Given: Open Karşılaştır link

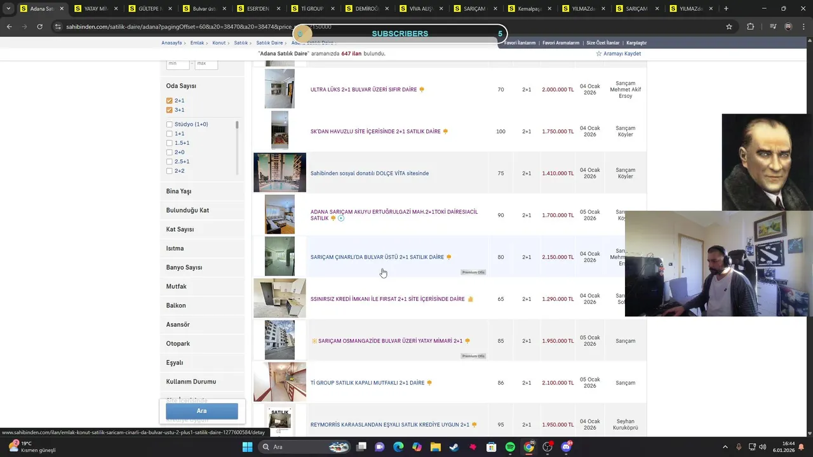Looking at the screenshot, I should 636,43.
